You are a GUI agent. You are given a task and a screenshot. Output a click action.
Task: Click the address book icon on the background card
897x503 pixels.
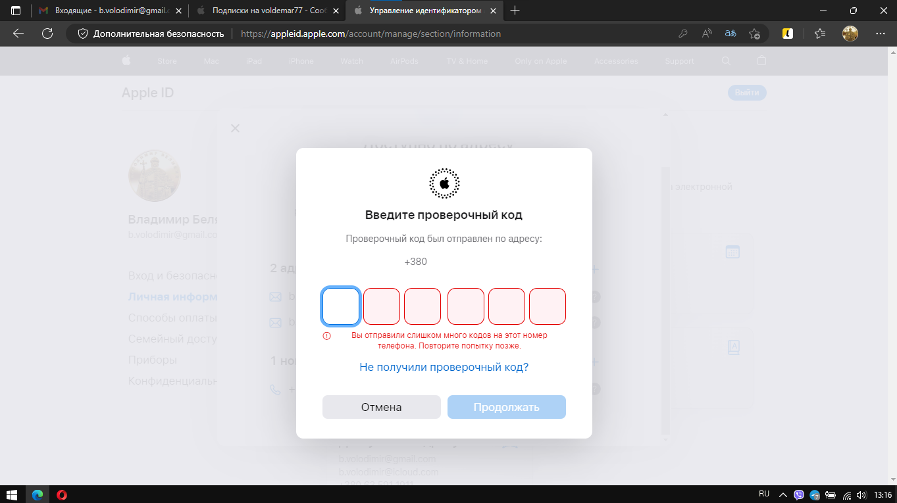coord(734,347)
